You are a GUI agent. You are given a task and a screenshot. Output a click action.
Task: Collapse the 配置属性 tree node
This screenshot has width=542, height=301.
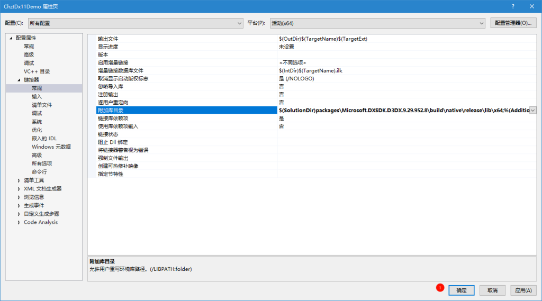tap(11, 38)
